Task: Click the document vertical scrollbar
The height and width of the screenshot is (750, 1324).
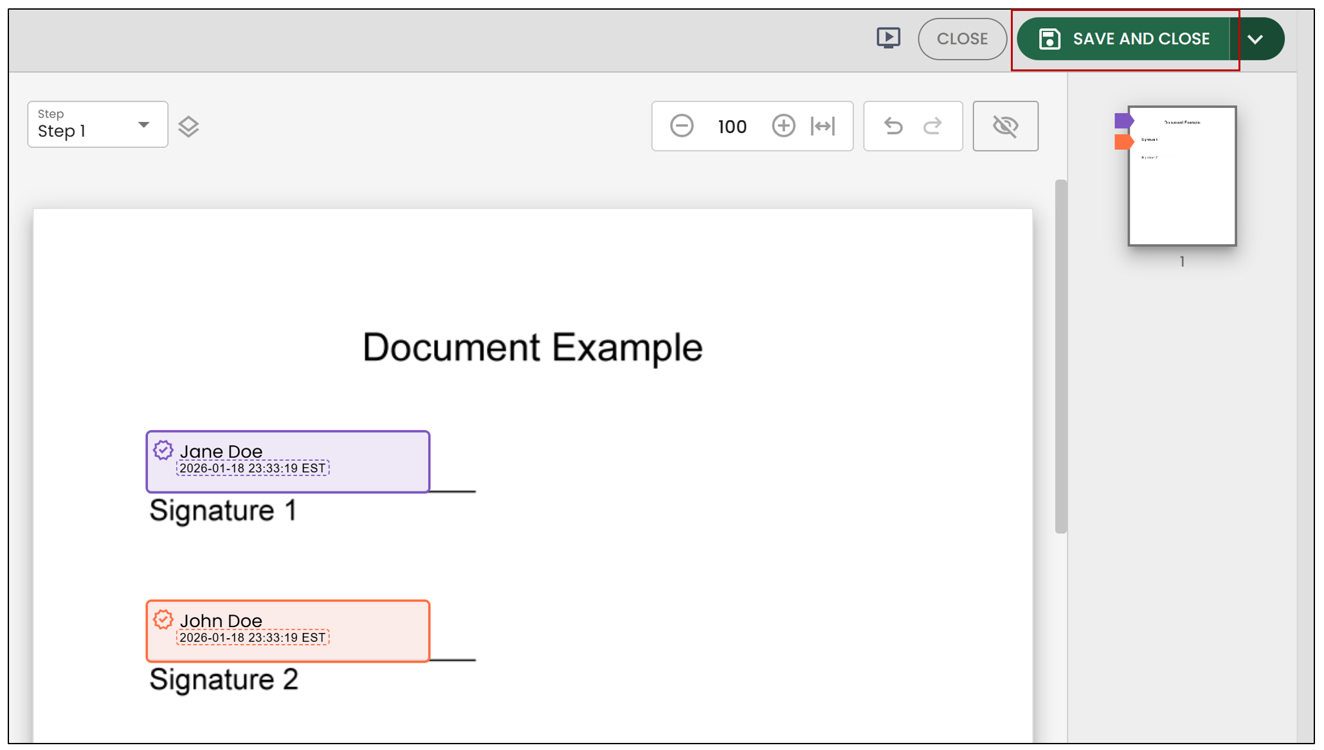Action: 1060,357
